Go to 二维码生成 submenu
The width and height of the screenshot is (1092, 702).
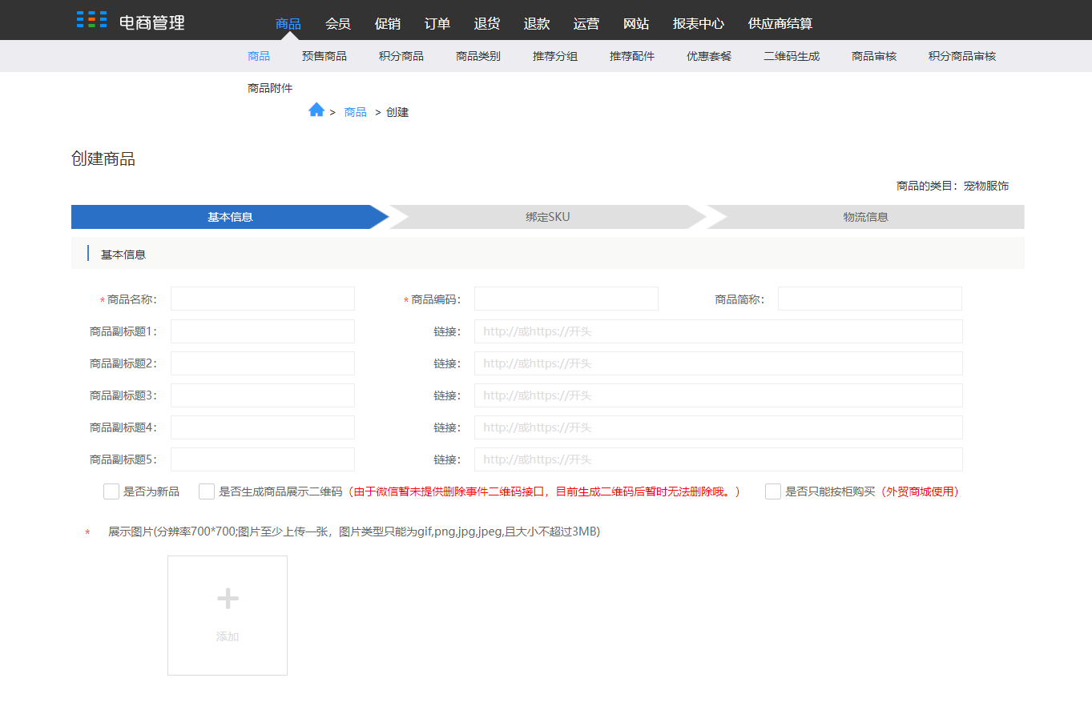coord(792,56)
